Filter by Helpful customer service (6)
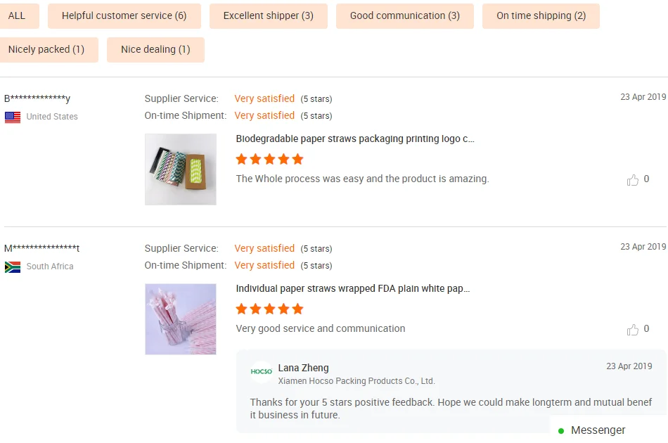668x443 pixels. pos(124,15)
